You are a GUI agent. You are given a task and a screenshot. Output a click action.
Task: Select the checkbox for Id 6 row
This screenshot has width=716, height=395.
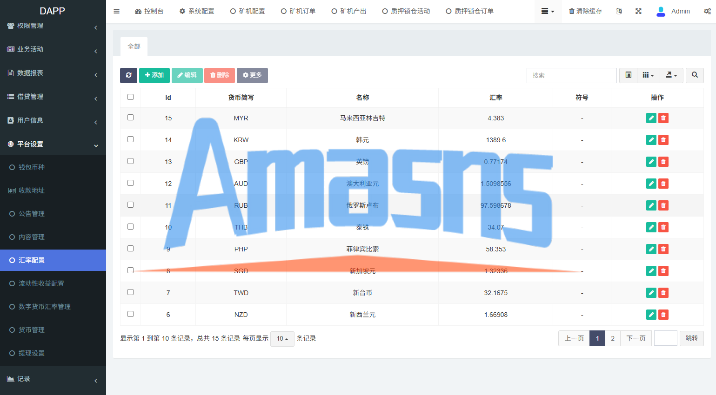[x=130, y=314]
